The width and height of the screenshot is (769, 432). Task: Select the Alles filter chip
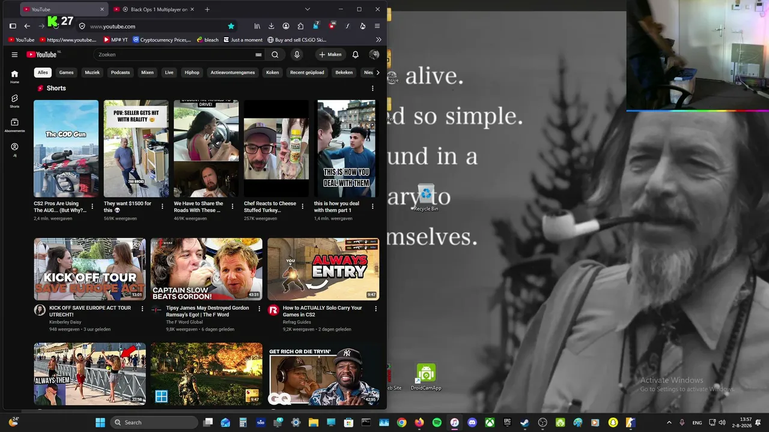[43, 73]
